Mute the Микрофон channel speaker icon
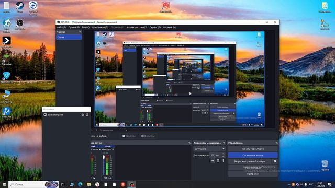This screenshot has width=335, height=188. (x=105, y=178)
